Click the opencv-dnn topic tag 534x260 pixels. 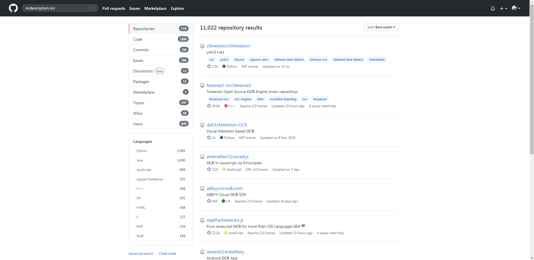(259, 60)
